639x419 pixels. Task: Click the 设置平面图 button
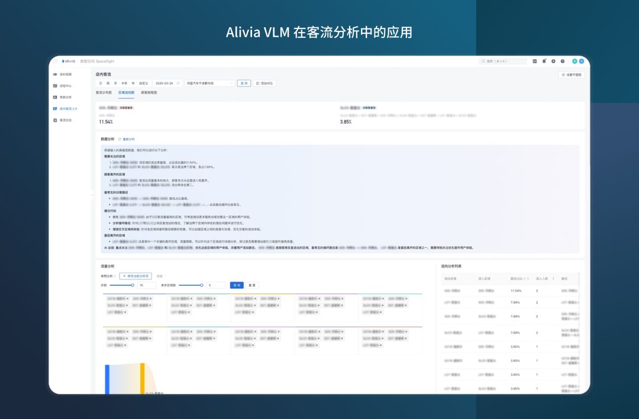[572, 75]
